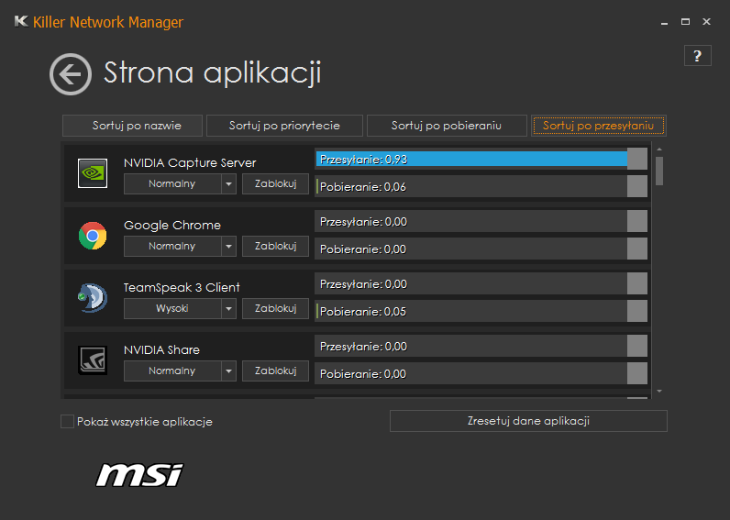Click the TeamSpeak 3 Client app icon
The height and width of the screenshot is (520, 730).
click(93, 298)
